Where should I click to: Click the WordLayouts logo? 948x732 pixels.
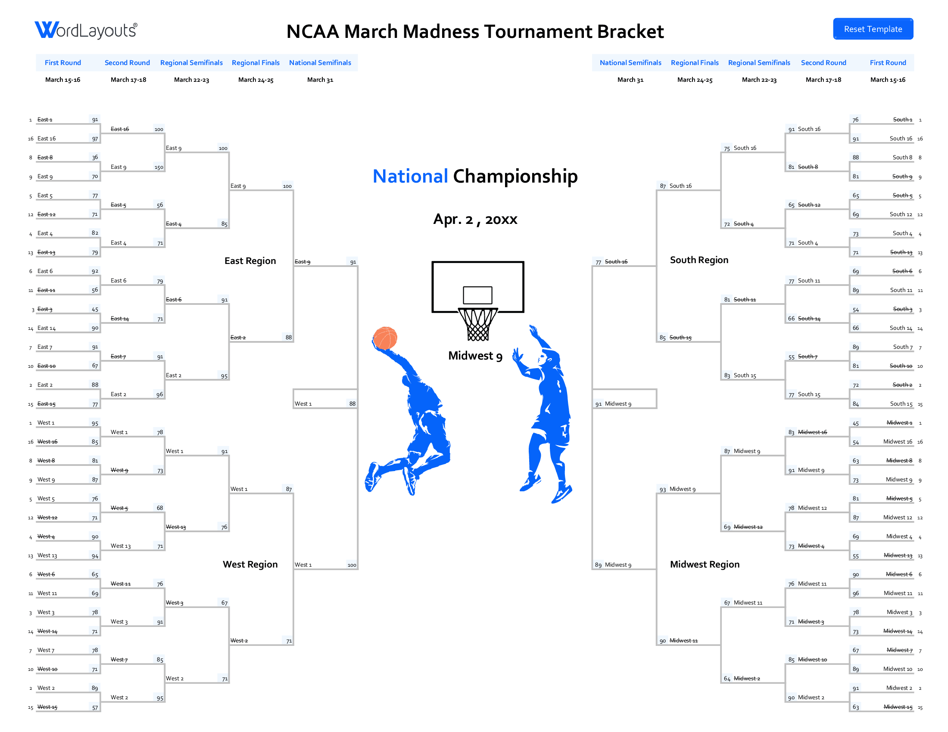click(85, 29)
